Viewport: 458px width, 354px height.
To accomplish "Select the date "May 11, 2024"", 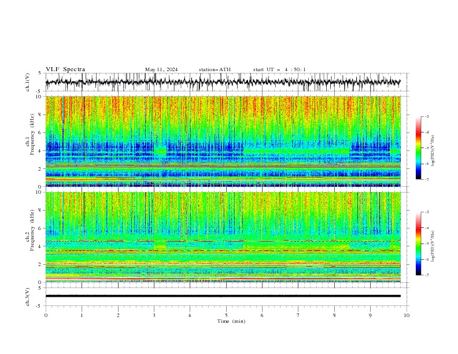I will click(x=161, y=69).
